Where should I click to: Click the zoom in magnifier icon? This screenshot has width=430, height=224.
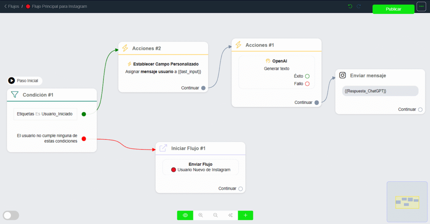point(200,215)
